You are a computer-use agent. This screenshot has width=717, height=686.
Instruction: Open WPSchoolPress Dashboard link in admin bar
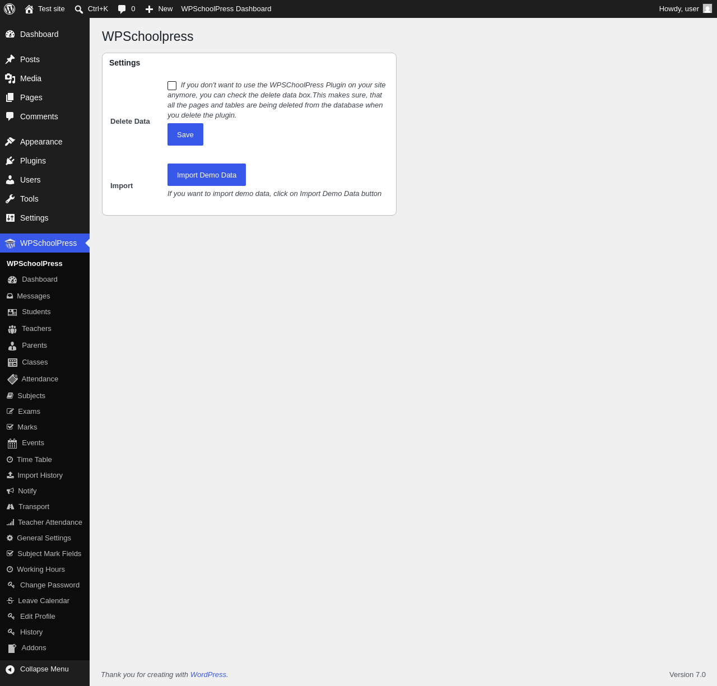click(x=226, y=9)
